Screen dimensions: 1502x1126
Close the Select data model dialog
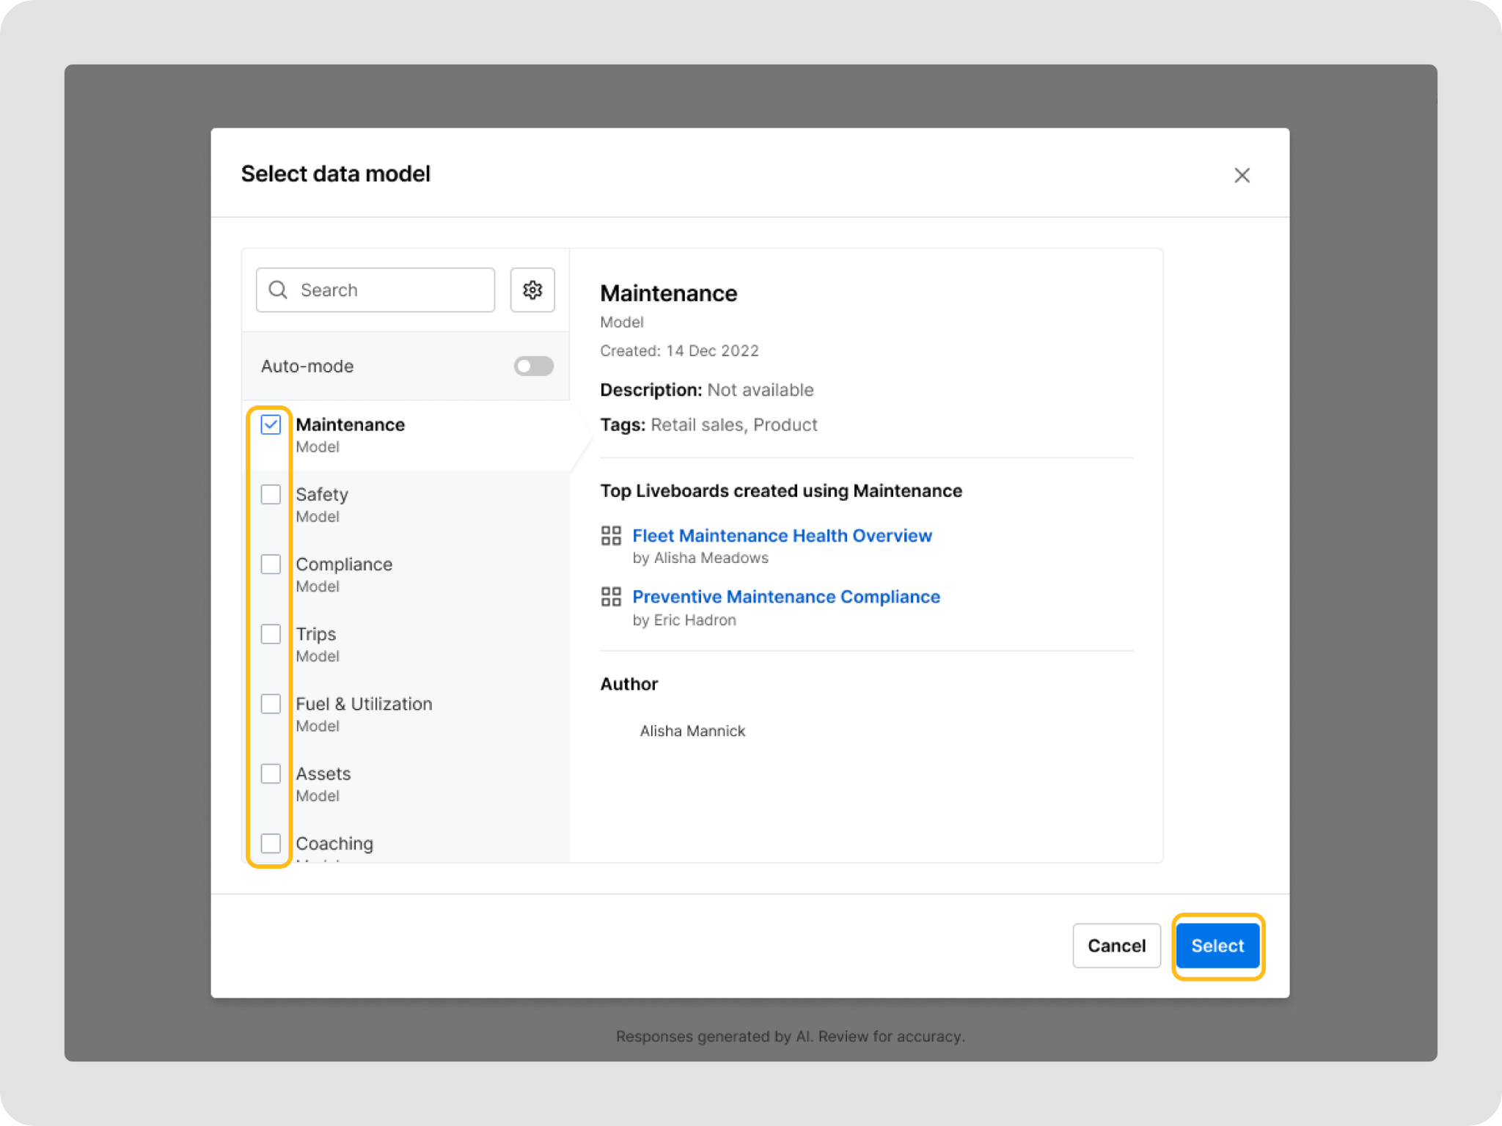click(x=1241, y=175)
